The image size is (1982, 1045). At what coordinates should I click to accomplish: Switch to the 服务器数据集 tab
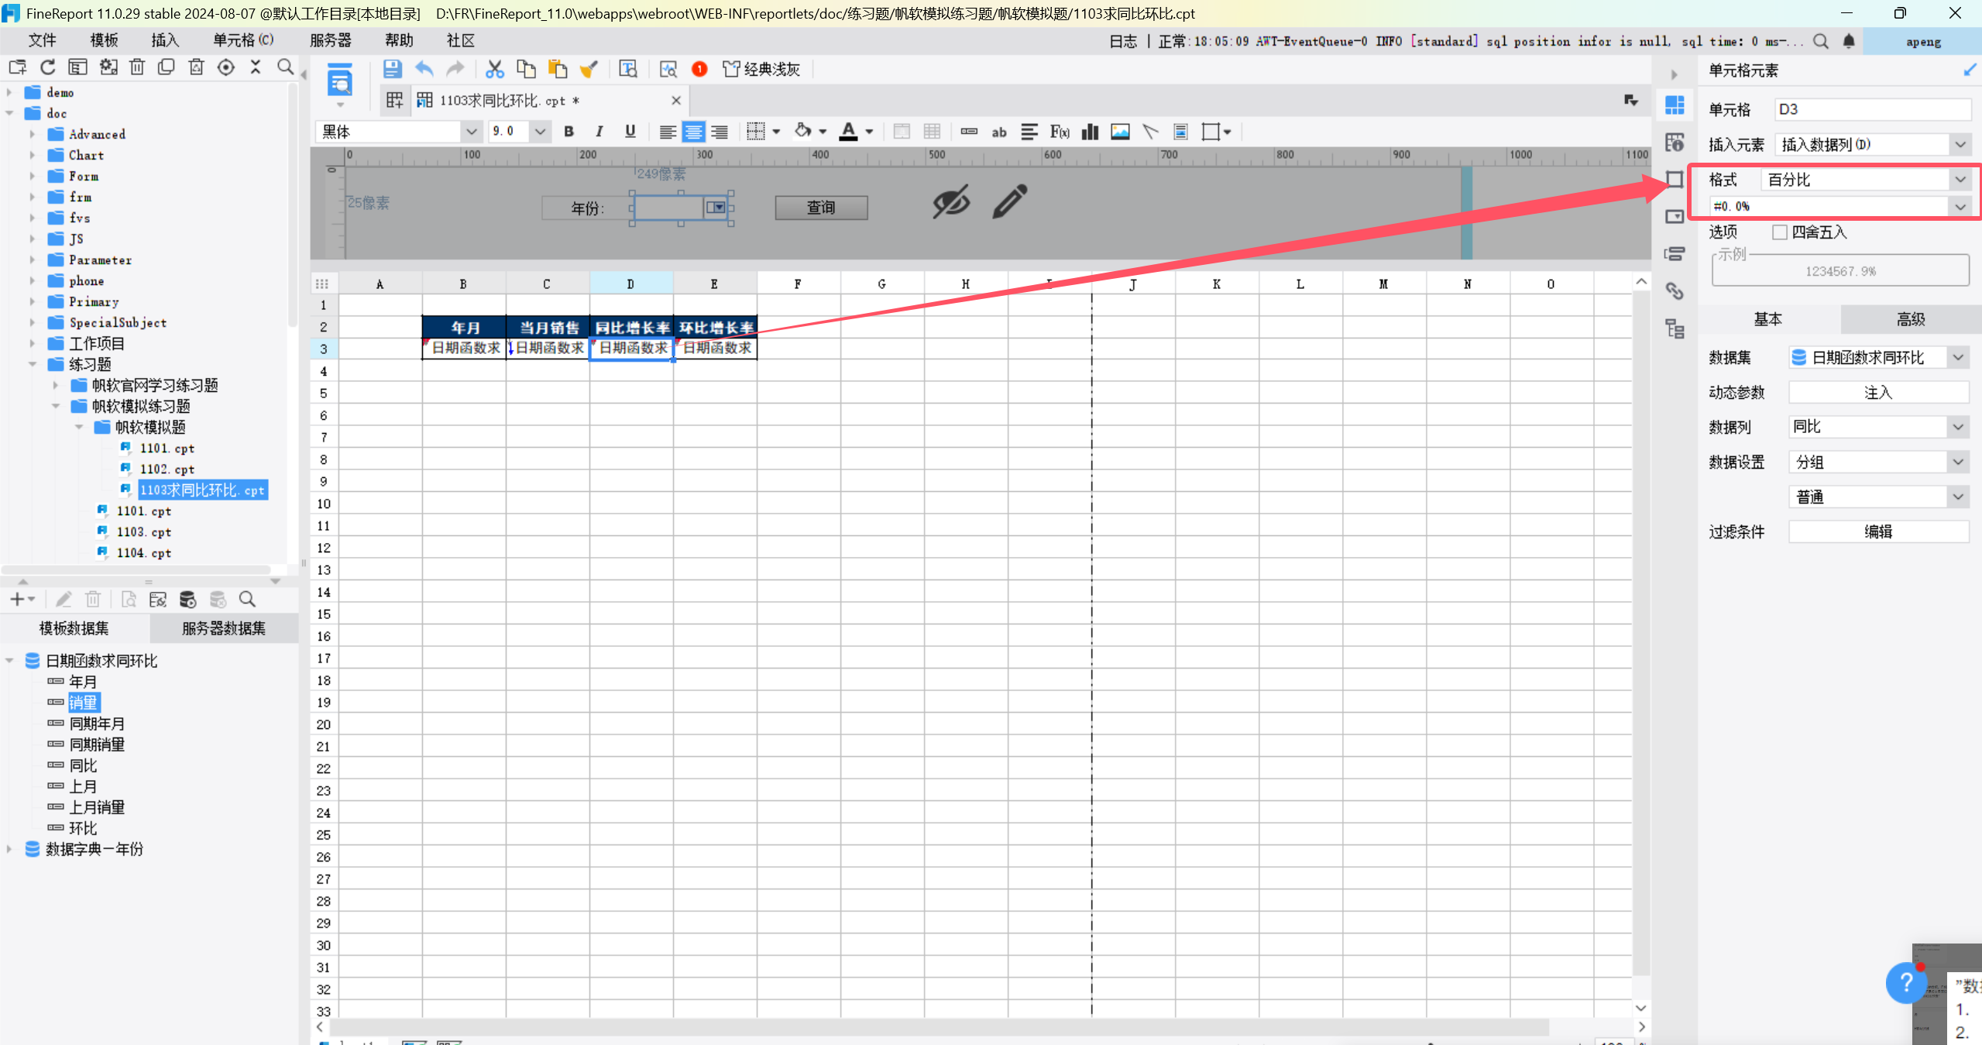pyautogui.click(x=223, y=628)
